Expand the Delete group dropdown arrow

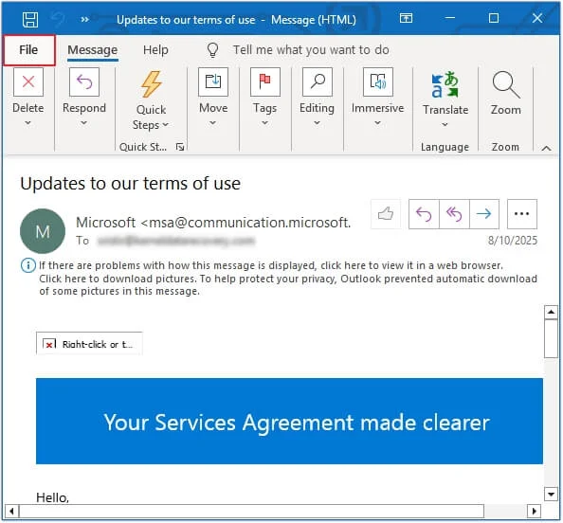(27, 123)
